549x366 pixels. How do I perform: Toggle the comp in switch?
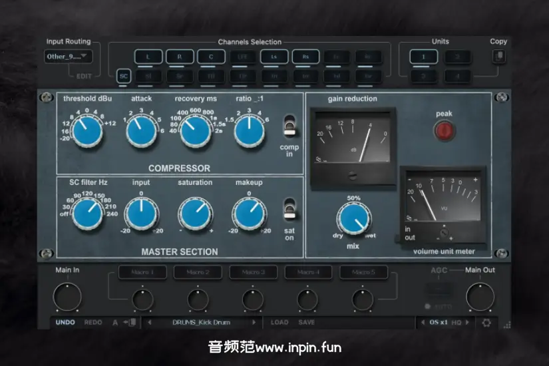289,126
